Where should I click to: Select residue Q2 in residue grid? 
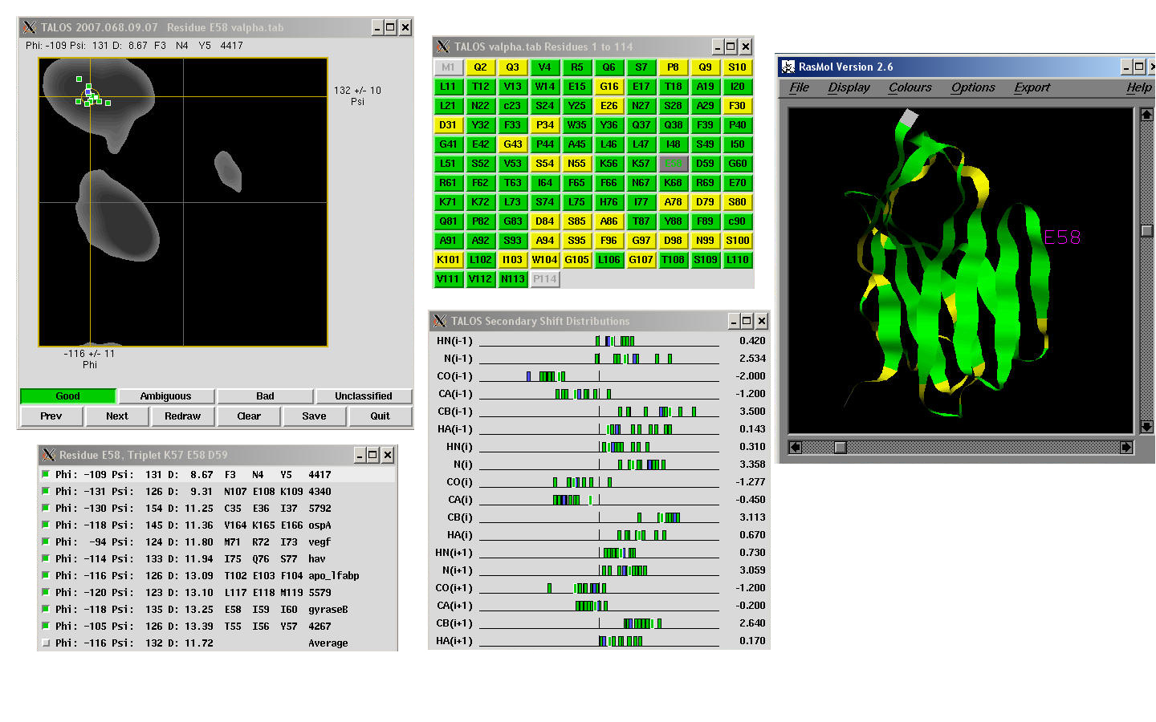tap(480, 67)
